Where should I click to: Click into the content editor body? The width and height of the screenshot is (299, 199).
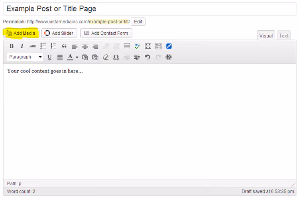[x=149, y=122]
